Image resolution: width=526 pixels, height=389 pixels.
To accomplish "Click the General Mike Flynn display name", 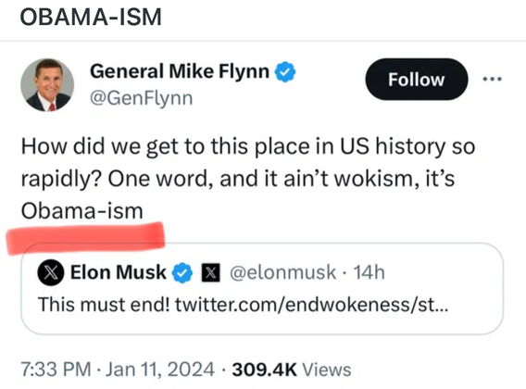I will coord(180,71).
